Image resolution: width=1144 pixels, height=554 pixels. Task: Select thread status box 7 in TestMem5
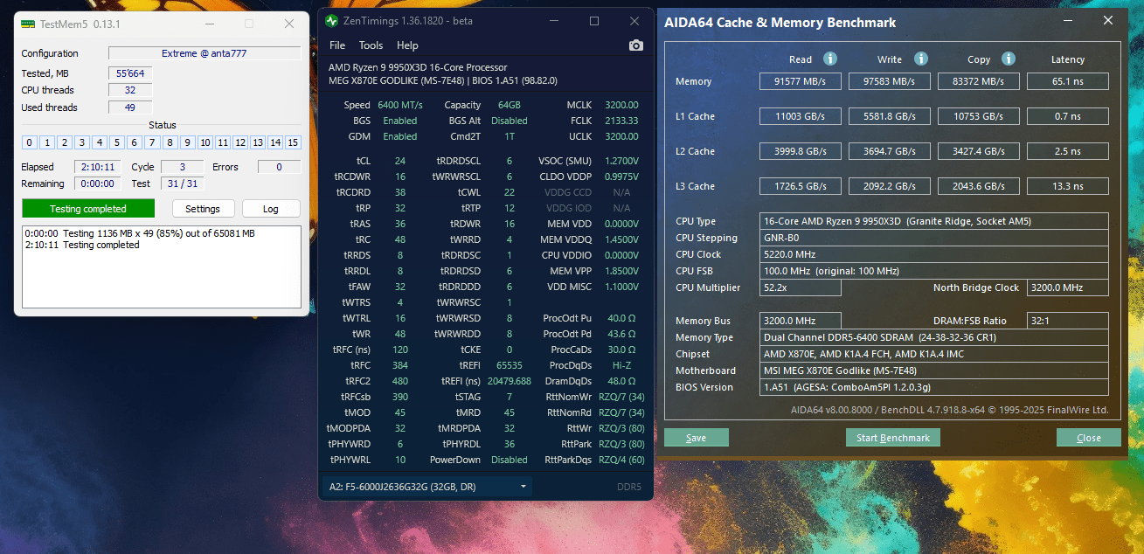(x=152, y=142)
